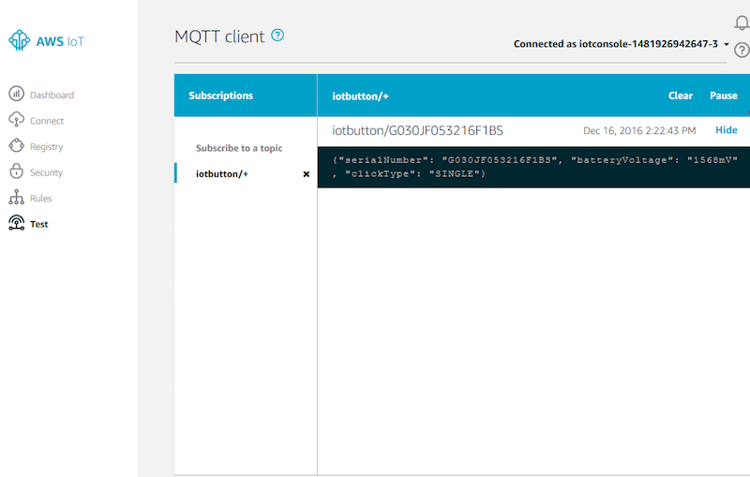Viewport: 750px width, 477px height.
Task: Open Subscribe to a topic
Action: coord(239,148)
